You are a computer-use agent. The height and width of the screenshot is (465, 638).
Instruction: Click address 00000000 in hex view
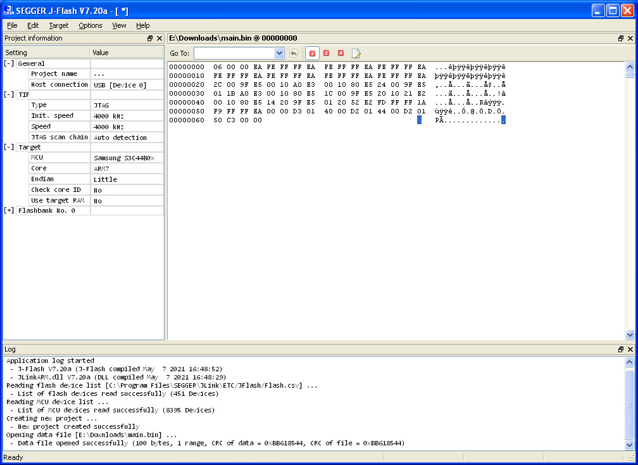pos(187,67)
